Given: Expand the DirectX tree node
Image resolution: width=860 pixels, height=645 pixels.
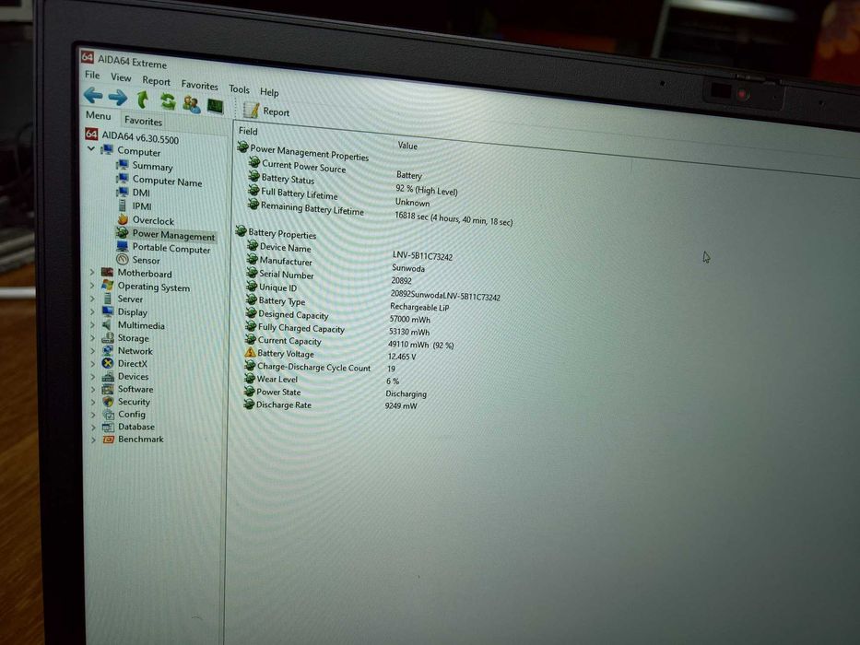Looking at the screenshot, I should (92, 363).
